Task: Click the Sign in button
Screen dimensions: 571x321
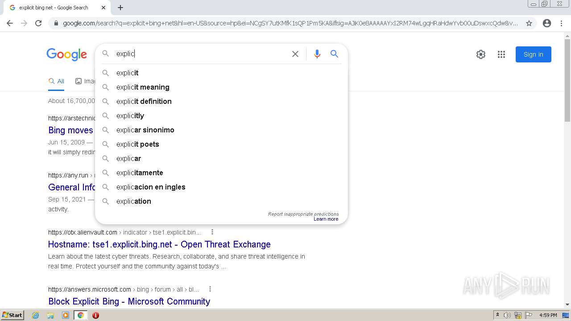Action: point(534,54)
